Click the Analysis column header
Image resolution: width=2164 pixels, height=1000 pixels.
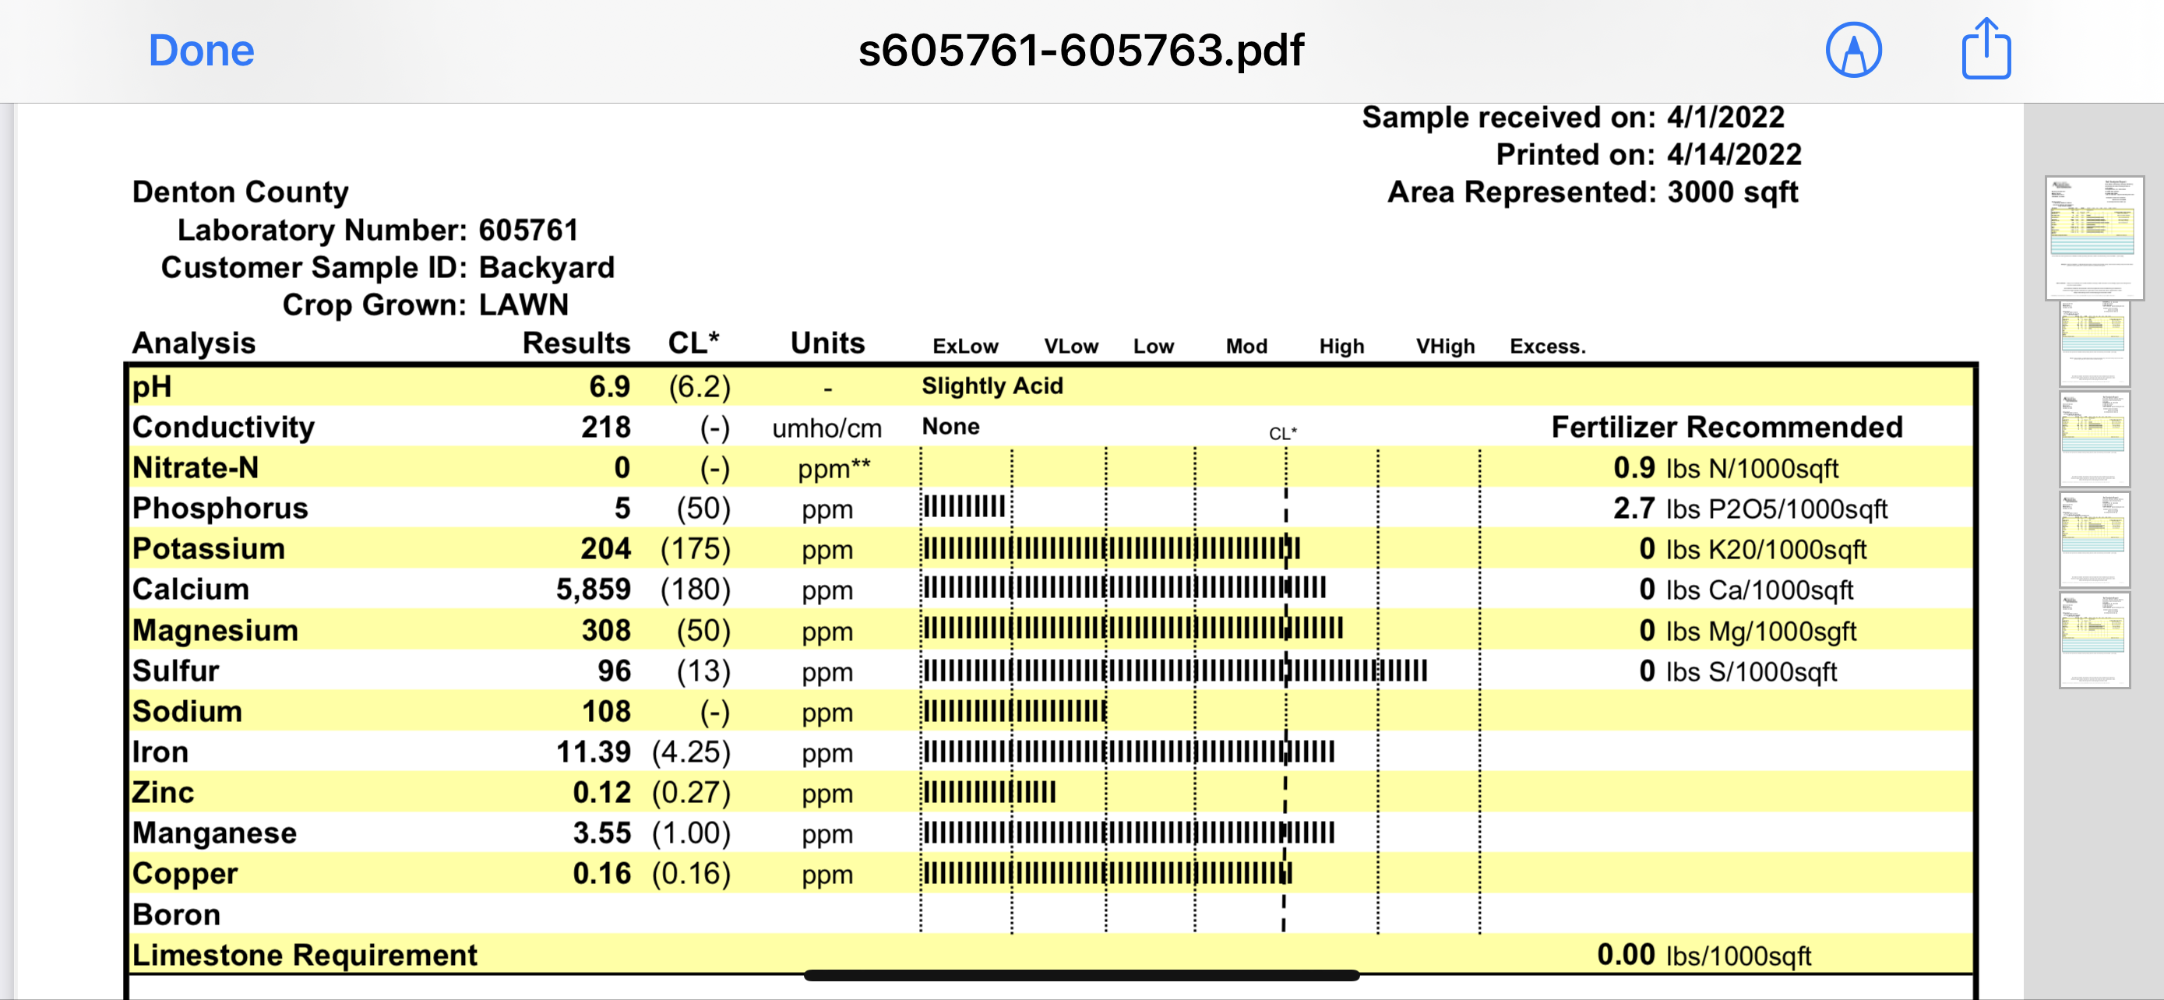click(193, 343)
